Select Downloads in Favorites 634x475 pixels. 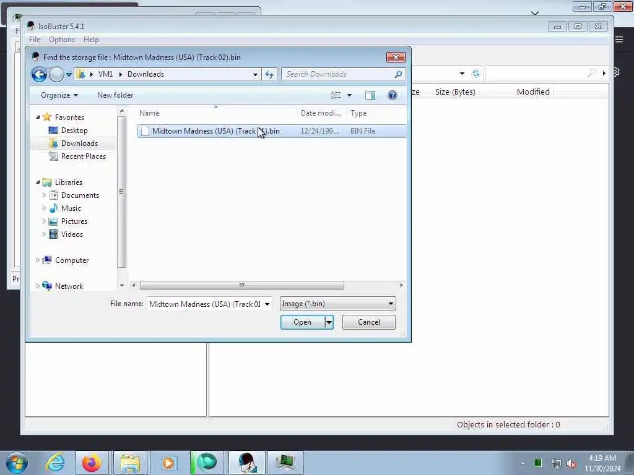[x=74, y=143]
